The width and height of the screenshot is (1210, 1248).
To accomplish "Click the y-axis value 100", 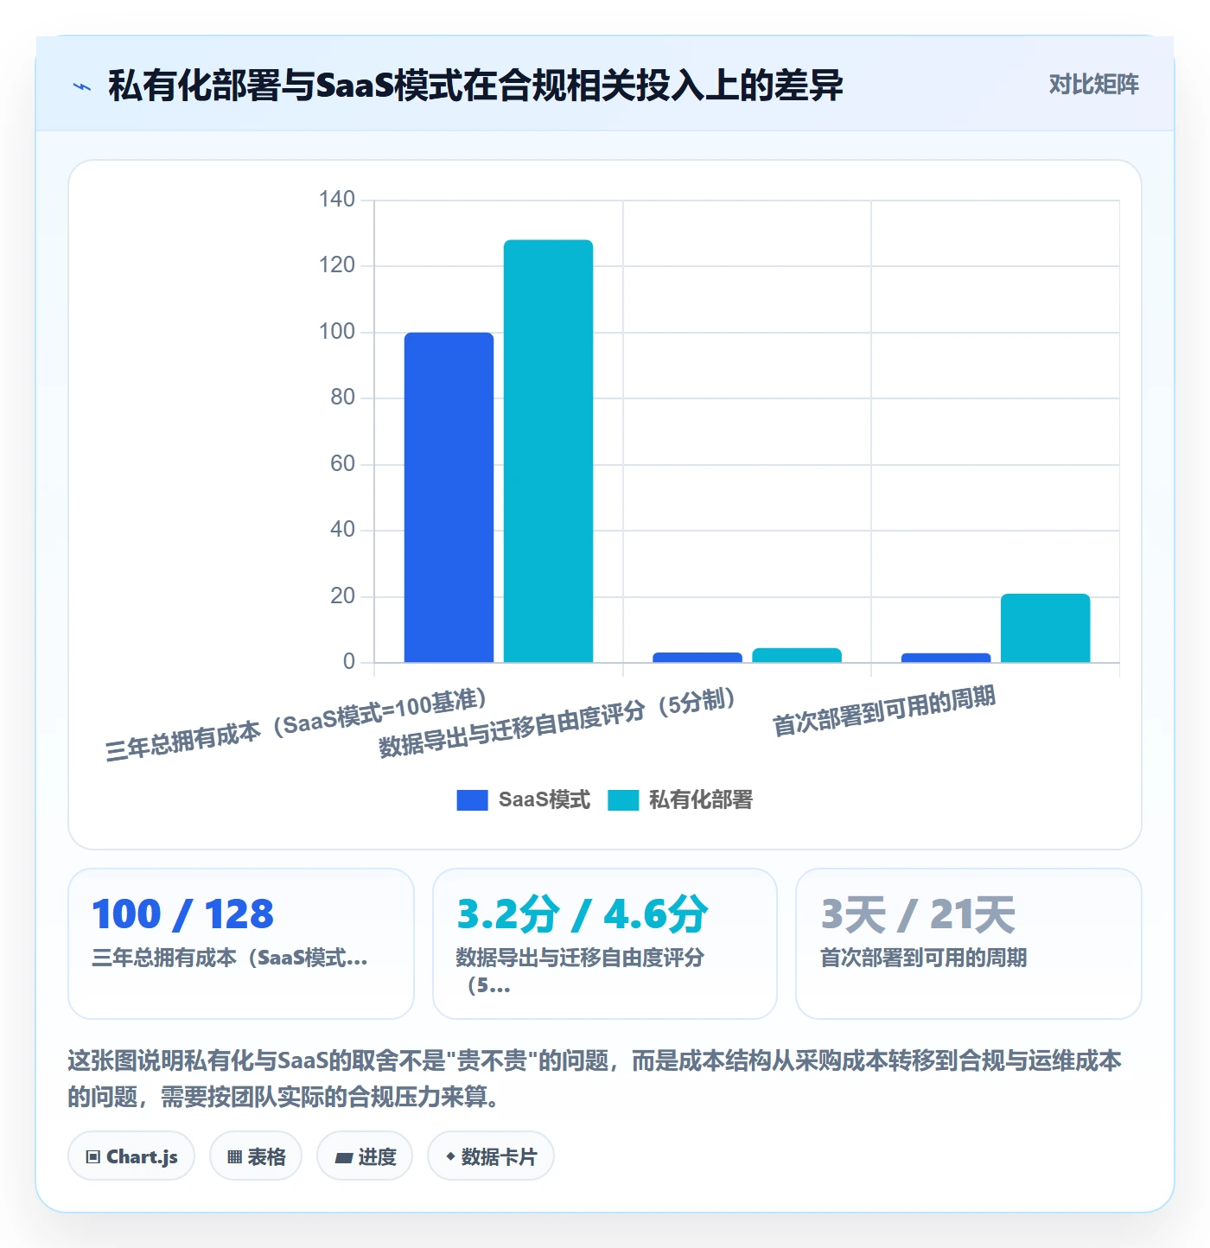I will coord(337,332).
